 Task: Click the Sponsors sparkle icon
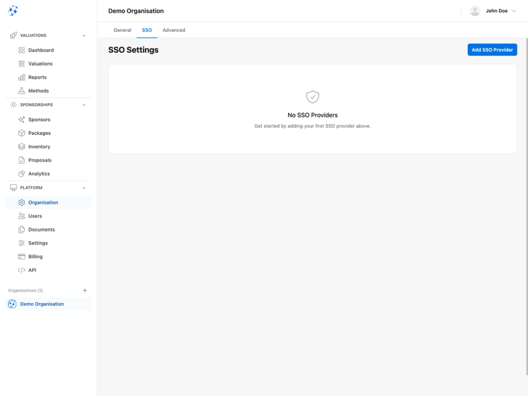coord(22,119)
